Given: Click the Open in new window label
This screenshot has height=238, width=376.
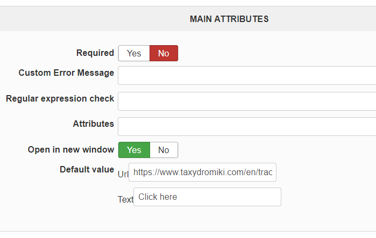Looking at the screenshot, I should 70,149.
